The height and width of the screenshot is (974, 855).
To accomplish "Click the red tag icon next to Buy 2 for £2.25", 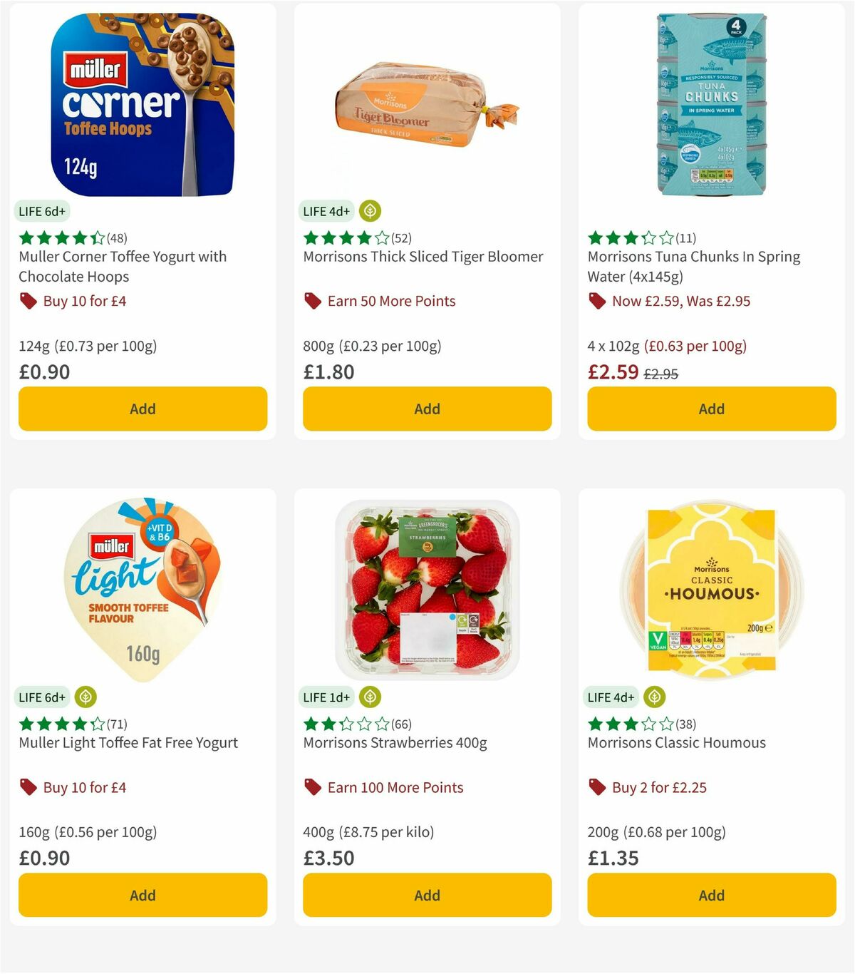I will (597, 787).
